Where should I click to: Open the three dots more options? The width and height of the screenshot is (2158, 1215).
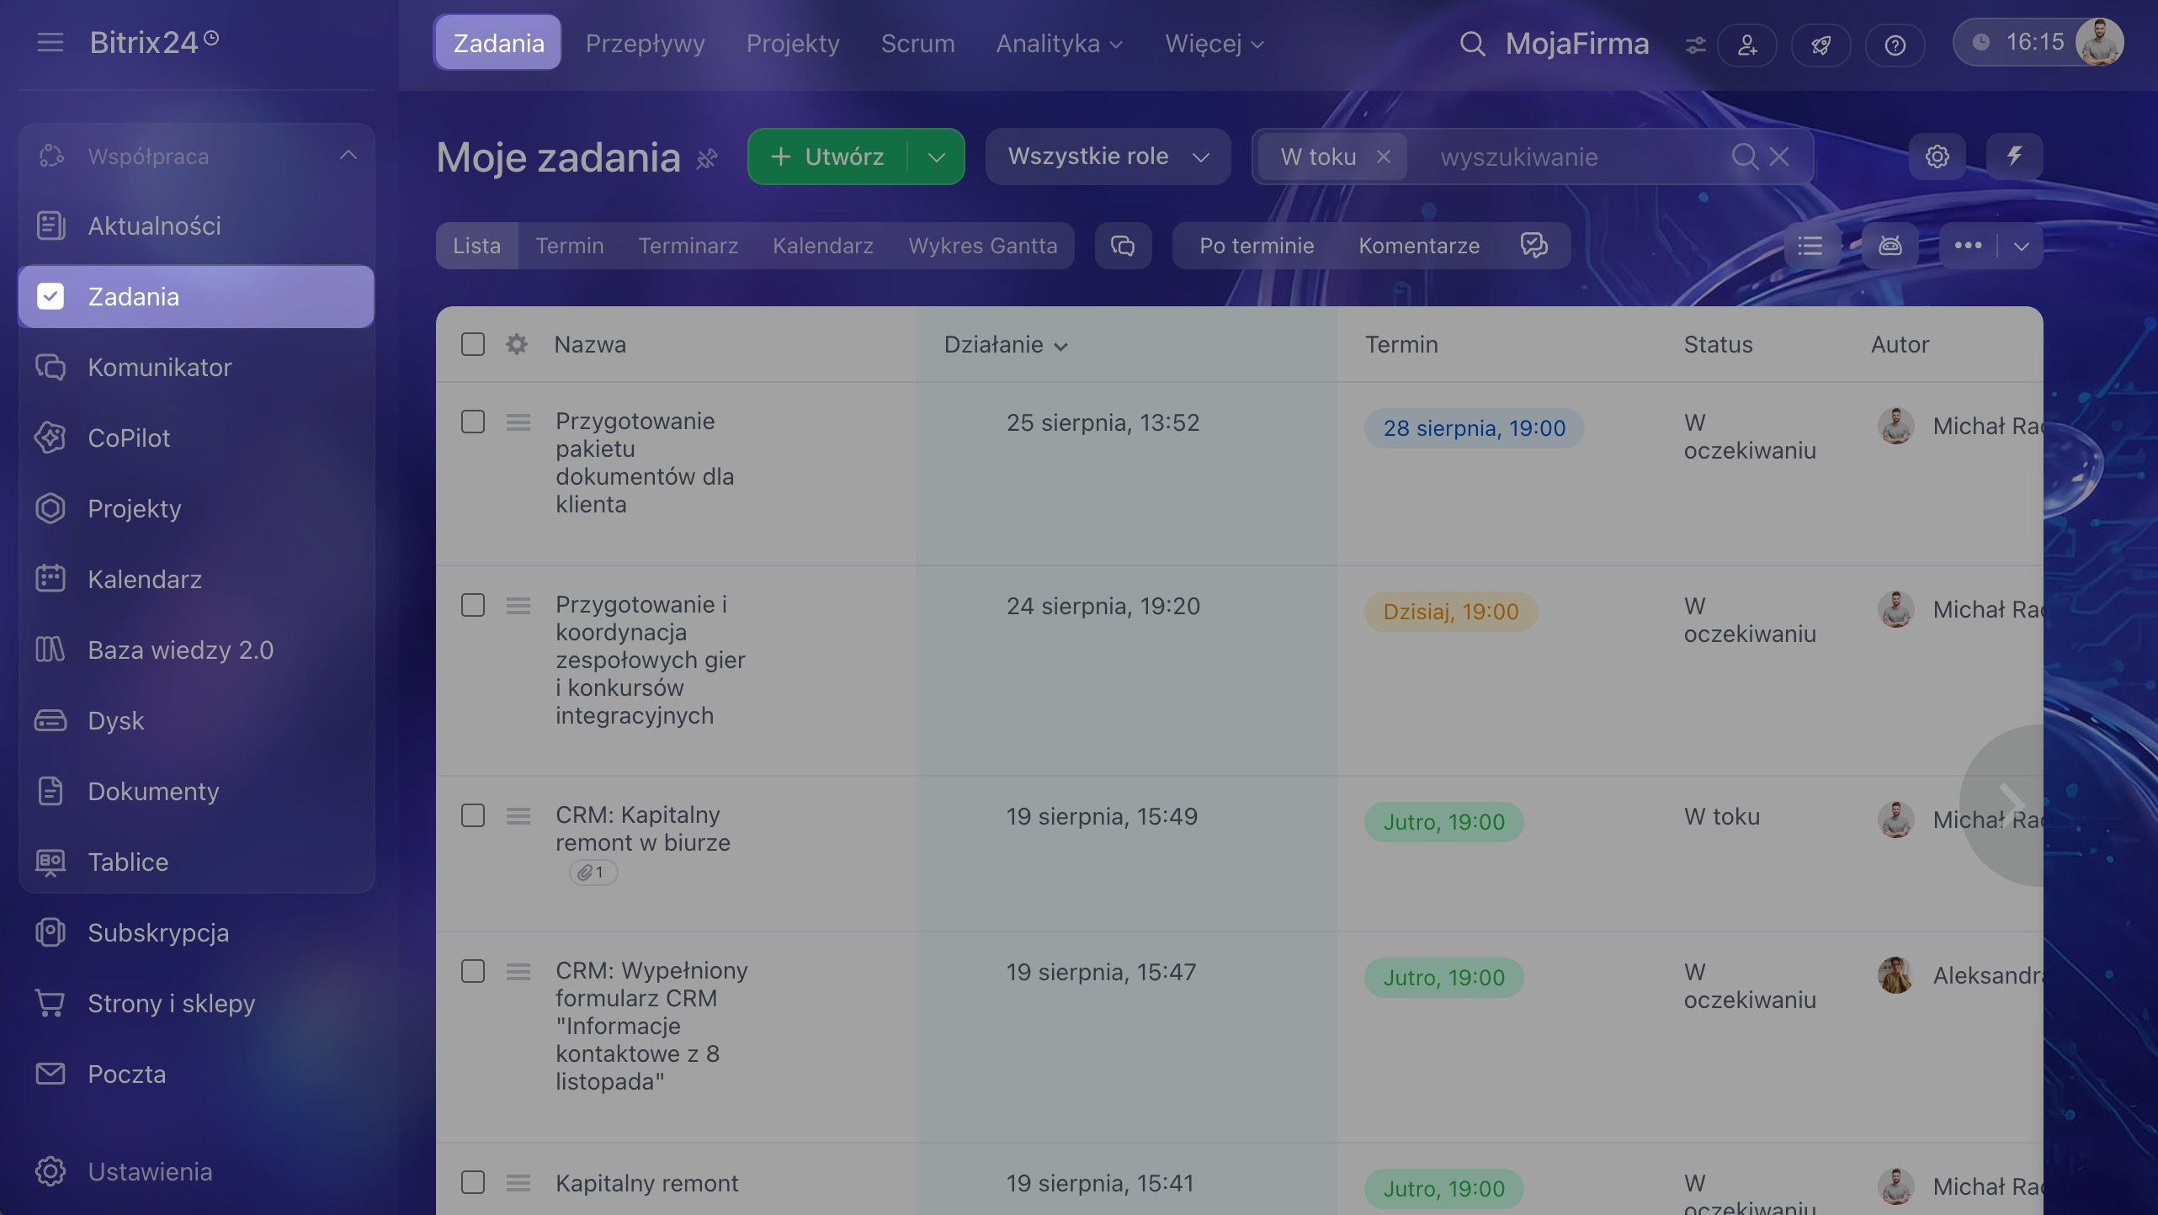[x=1968, y=246]
